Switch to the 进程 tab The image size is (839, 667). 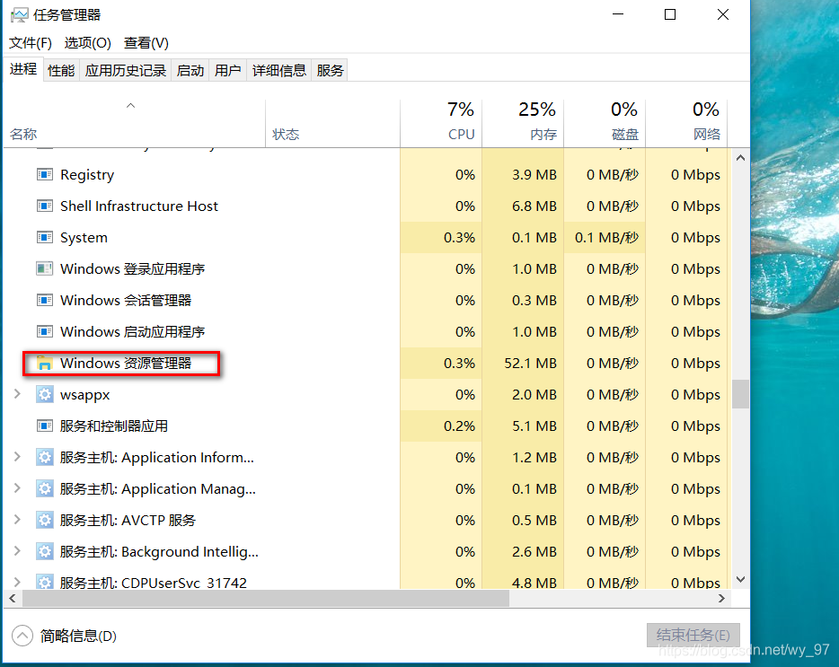point(23,69)
